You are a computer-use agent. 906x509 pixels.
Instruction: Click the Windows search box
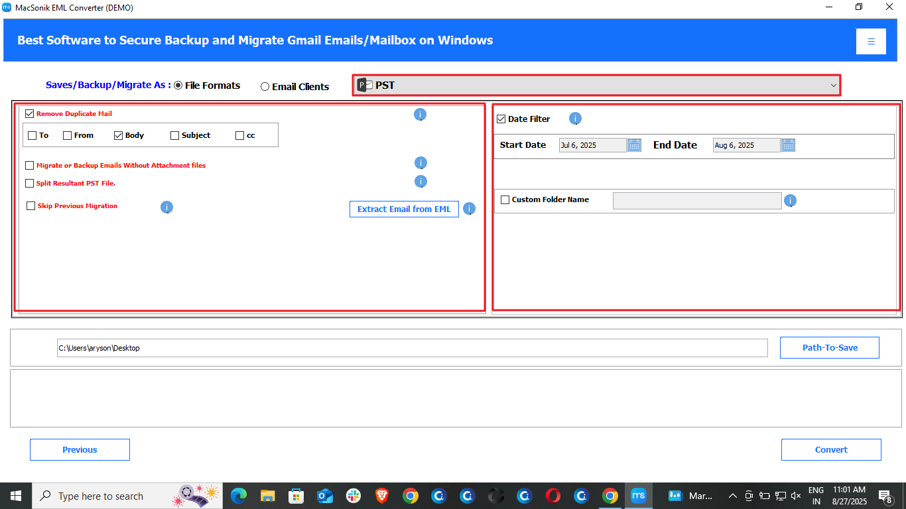tap(128, 496)
